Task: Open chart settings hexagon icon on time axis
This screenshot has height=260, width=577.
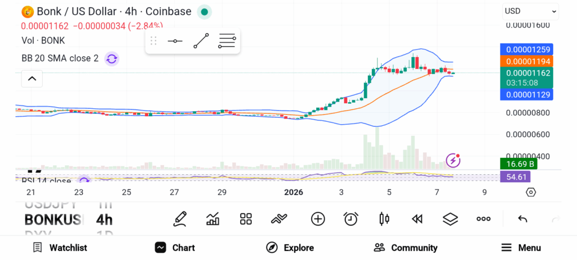Action: (531, 192)
